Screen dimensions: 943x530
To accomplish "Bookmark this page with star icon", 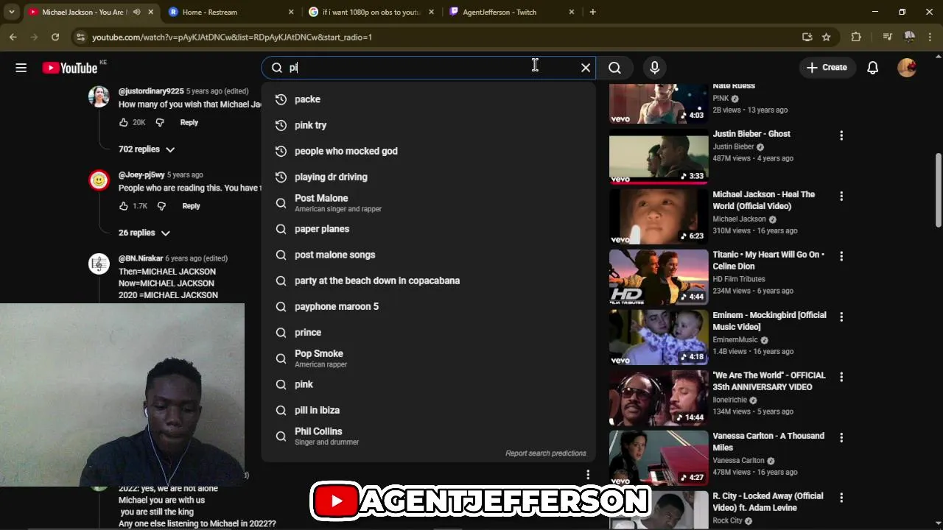I will tap(827, 37).
